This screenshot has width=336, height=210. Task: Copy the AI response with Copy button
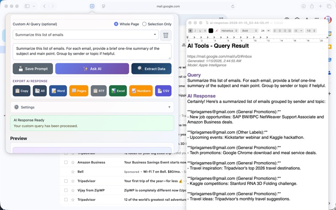pos(21,91)
